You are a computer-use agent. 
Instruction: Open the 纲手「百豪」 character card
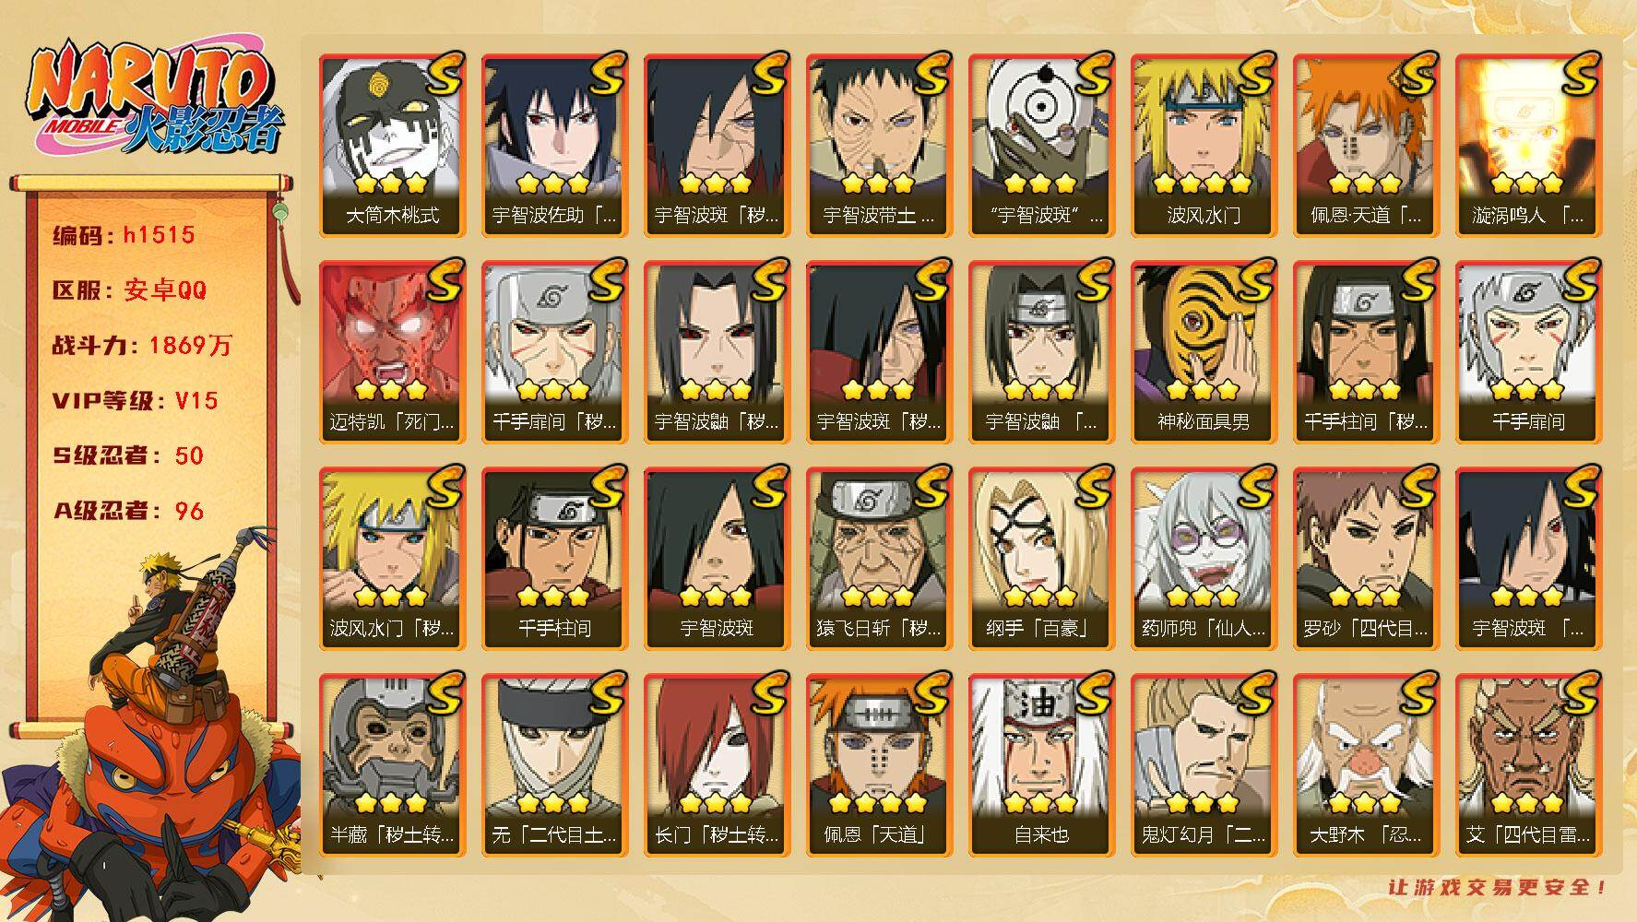tap(1041, 558)
